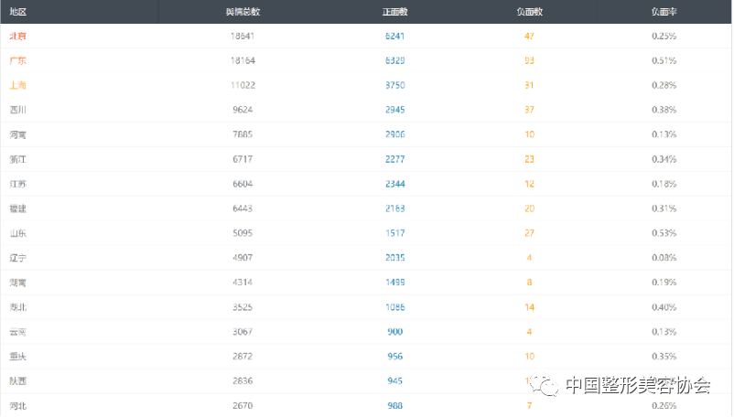Select the 河北 region row name
The image size is (734, 417).
pyautogui.click(x=17, y=406)
